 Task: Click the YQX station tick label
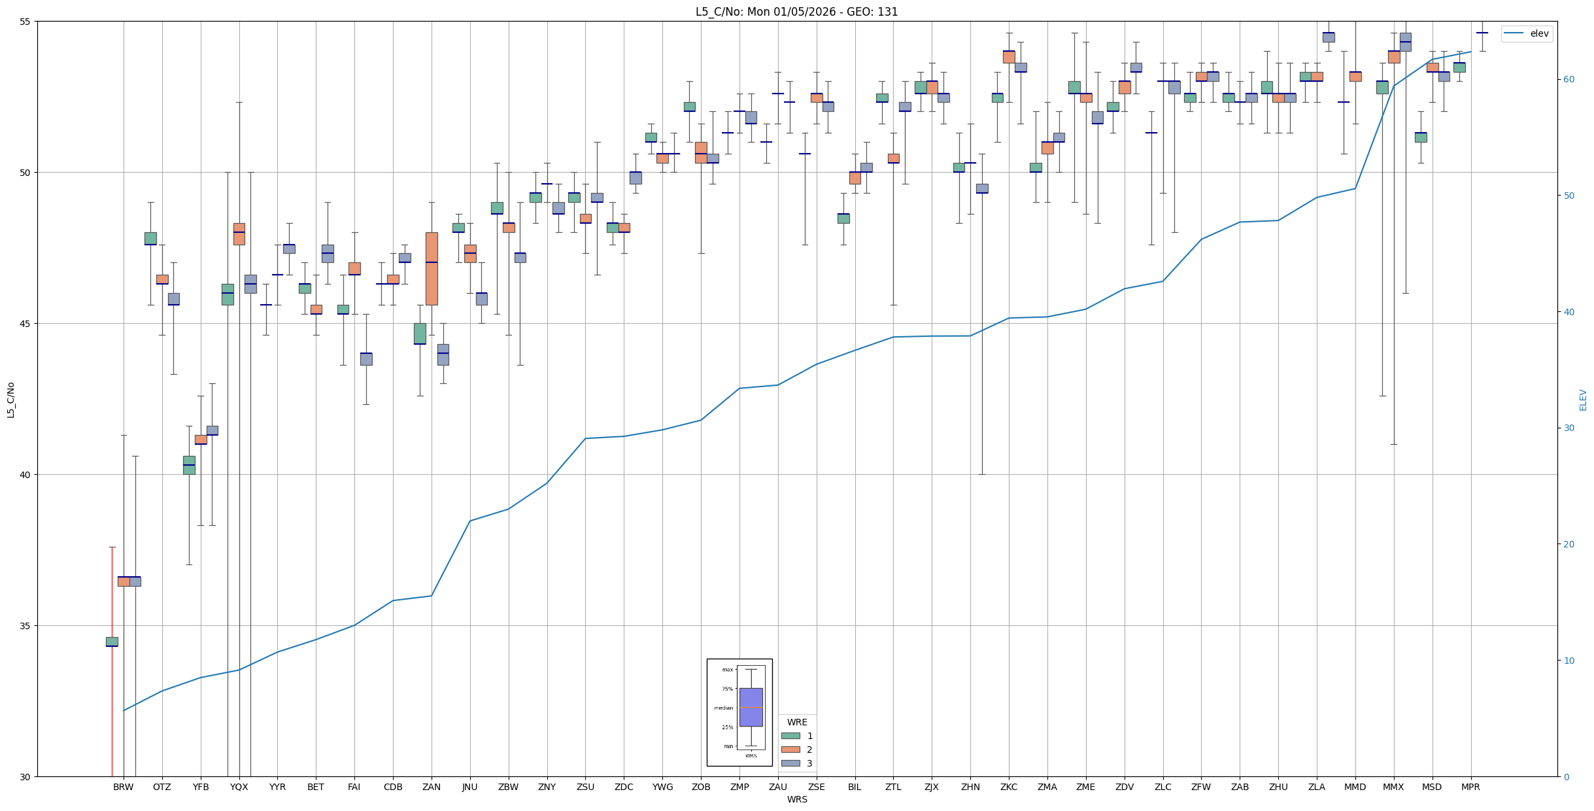point(239,787)
